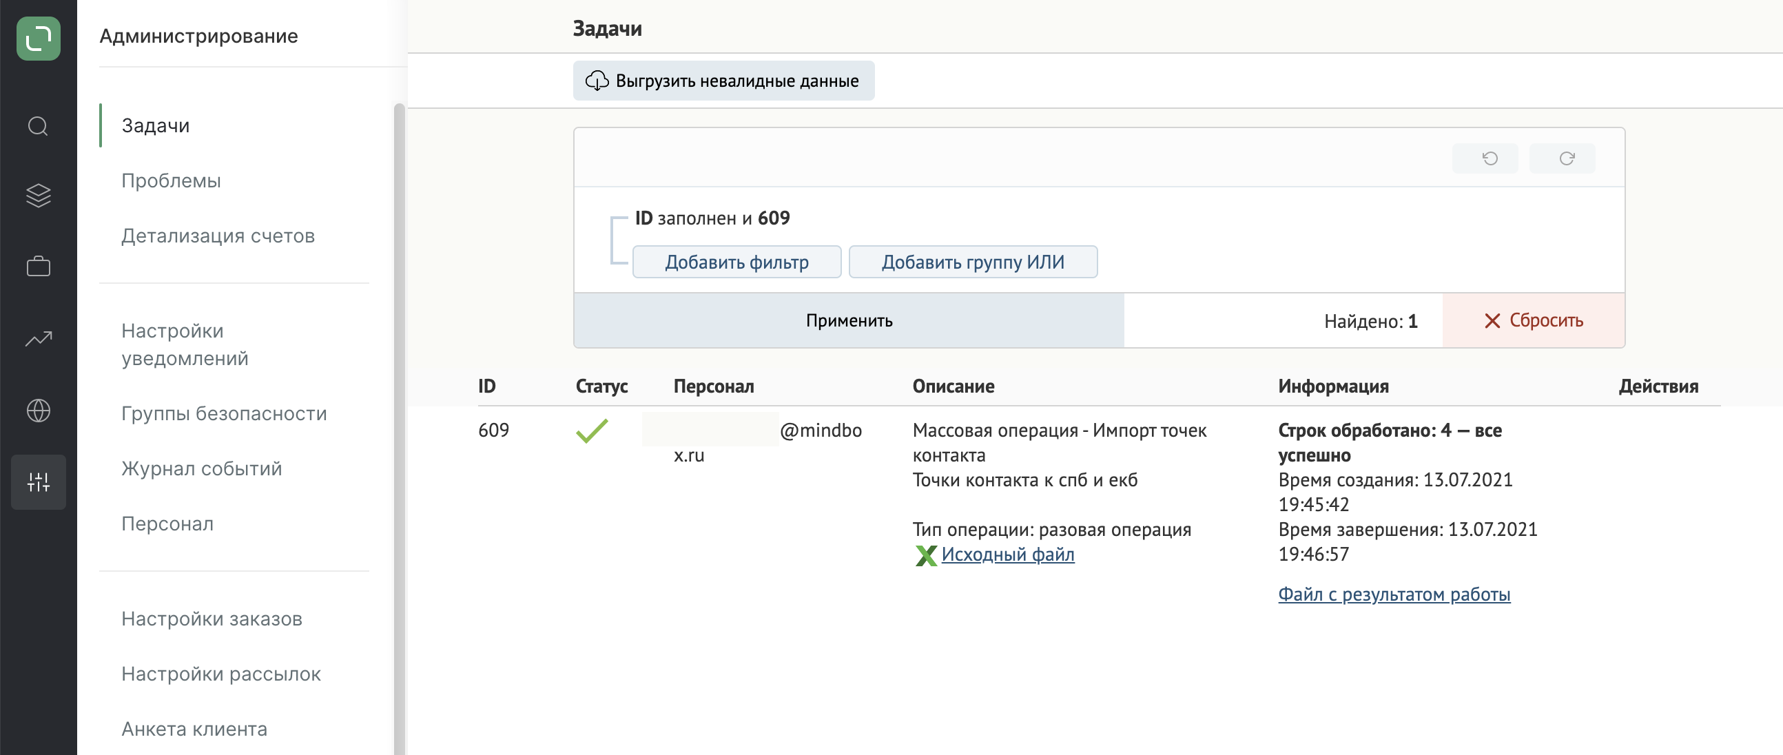Click the Точки контакта к спб и екб text
1783x755 pixels.
pyautogui.click(x=1025, y=479)
